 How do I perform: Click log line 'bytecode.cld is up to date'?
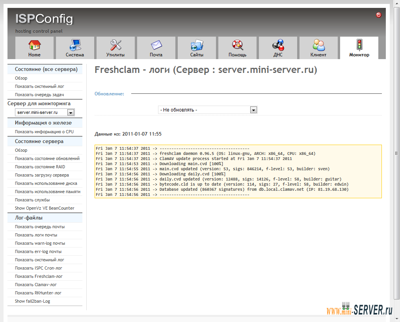pyautogui.click(x=222, y=184)
